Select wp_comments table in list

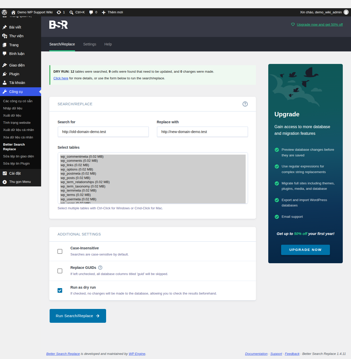153,161
